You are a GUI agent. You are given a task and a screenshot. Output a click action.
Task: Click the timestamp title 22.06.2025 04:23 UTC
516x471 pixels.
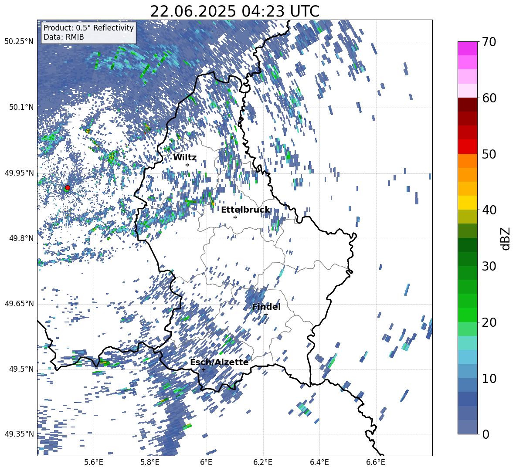pos(234,11)
